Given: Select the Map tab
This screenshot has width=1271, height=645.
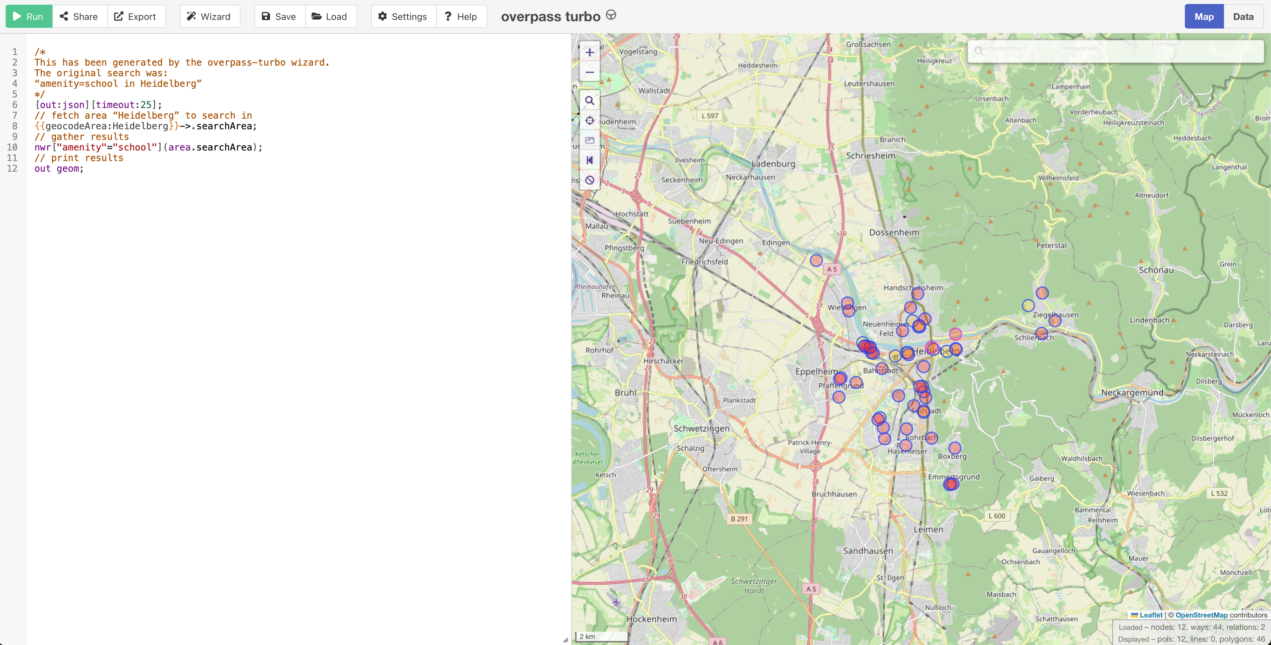Looking at the screenshot, I should coord(1203,16).
